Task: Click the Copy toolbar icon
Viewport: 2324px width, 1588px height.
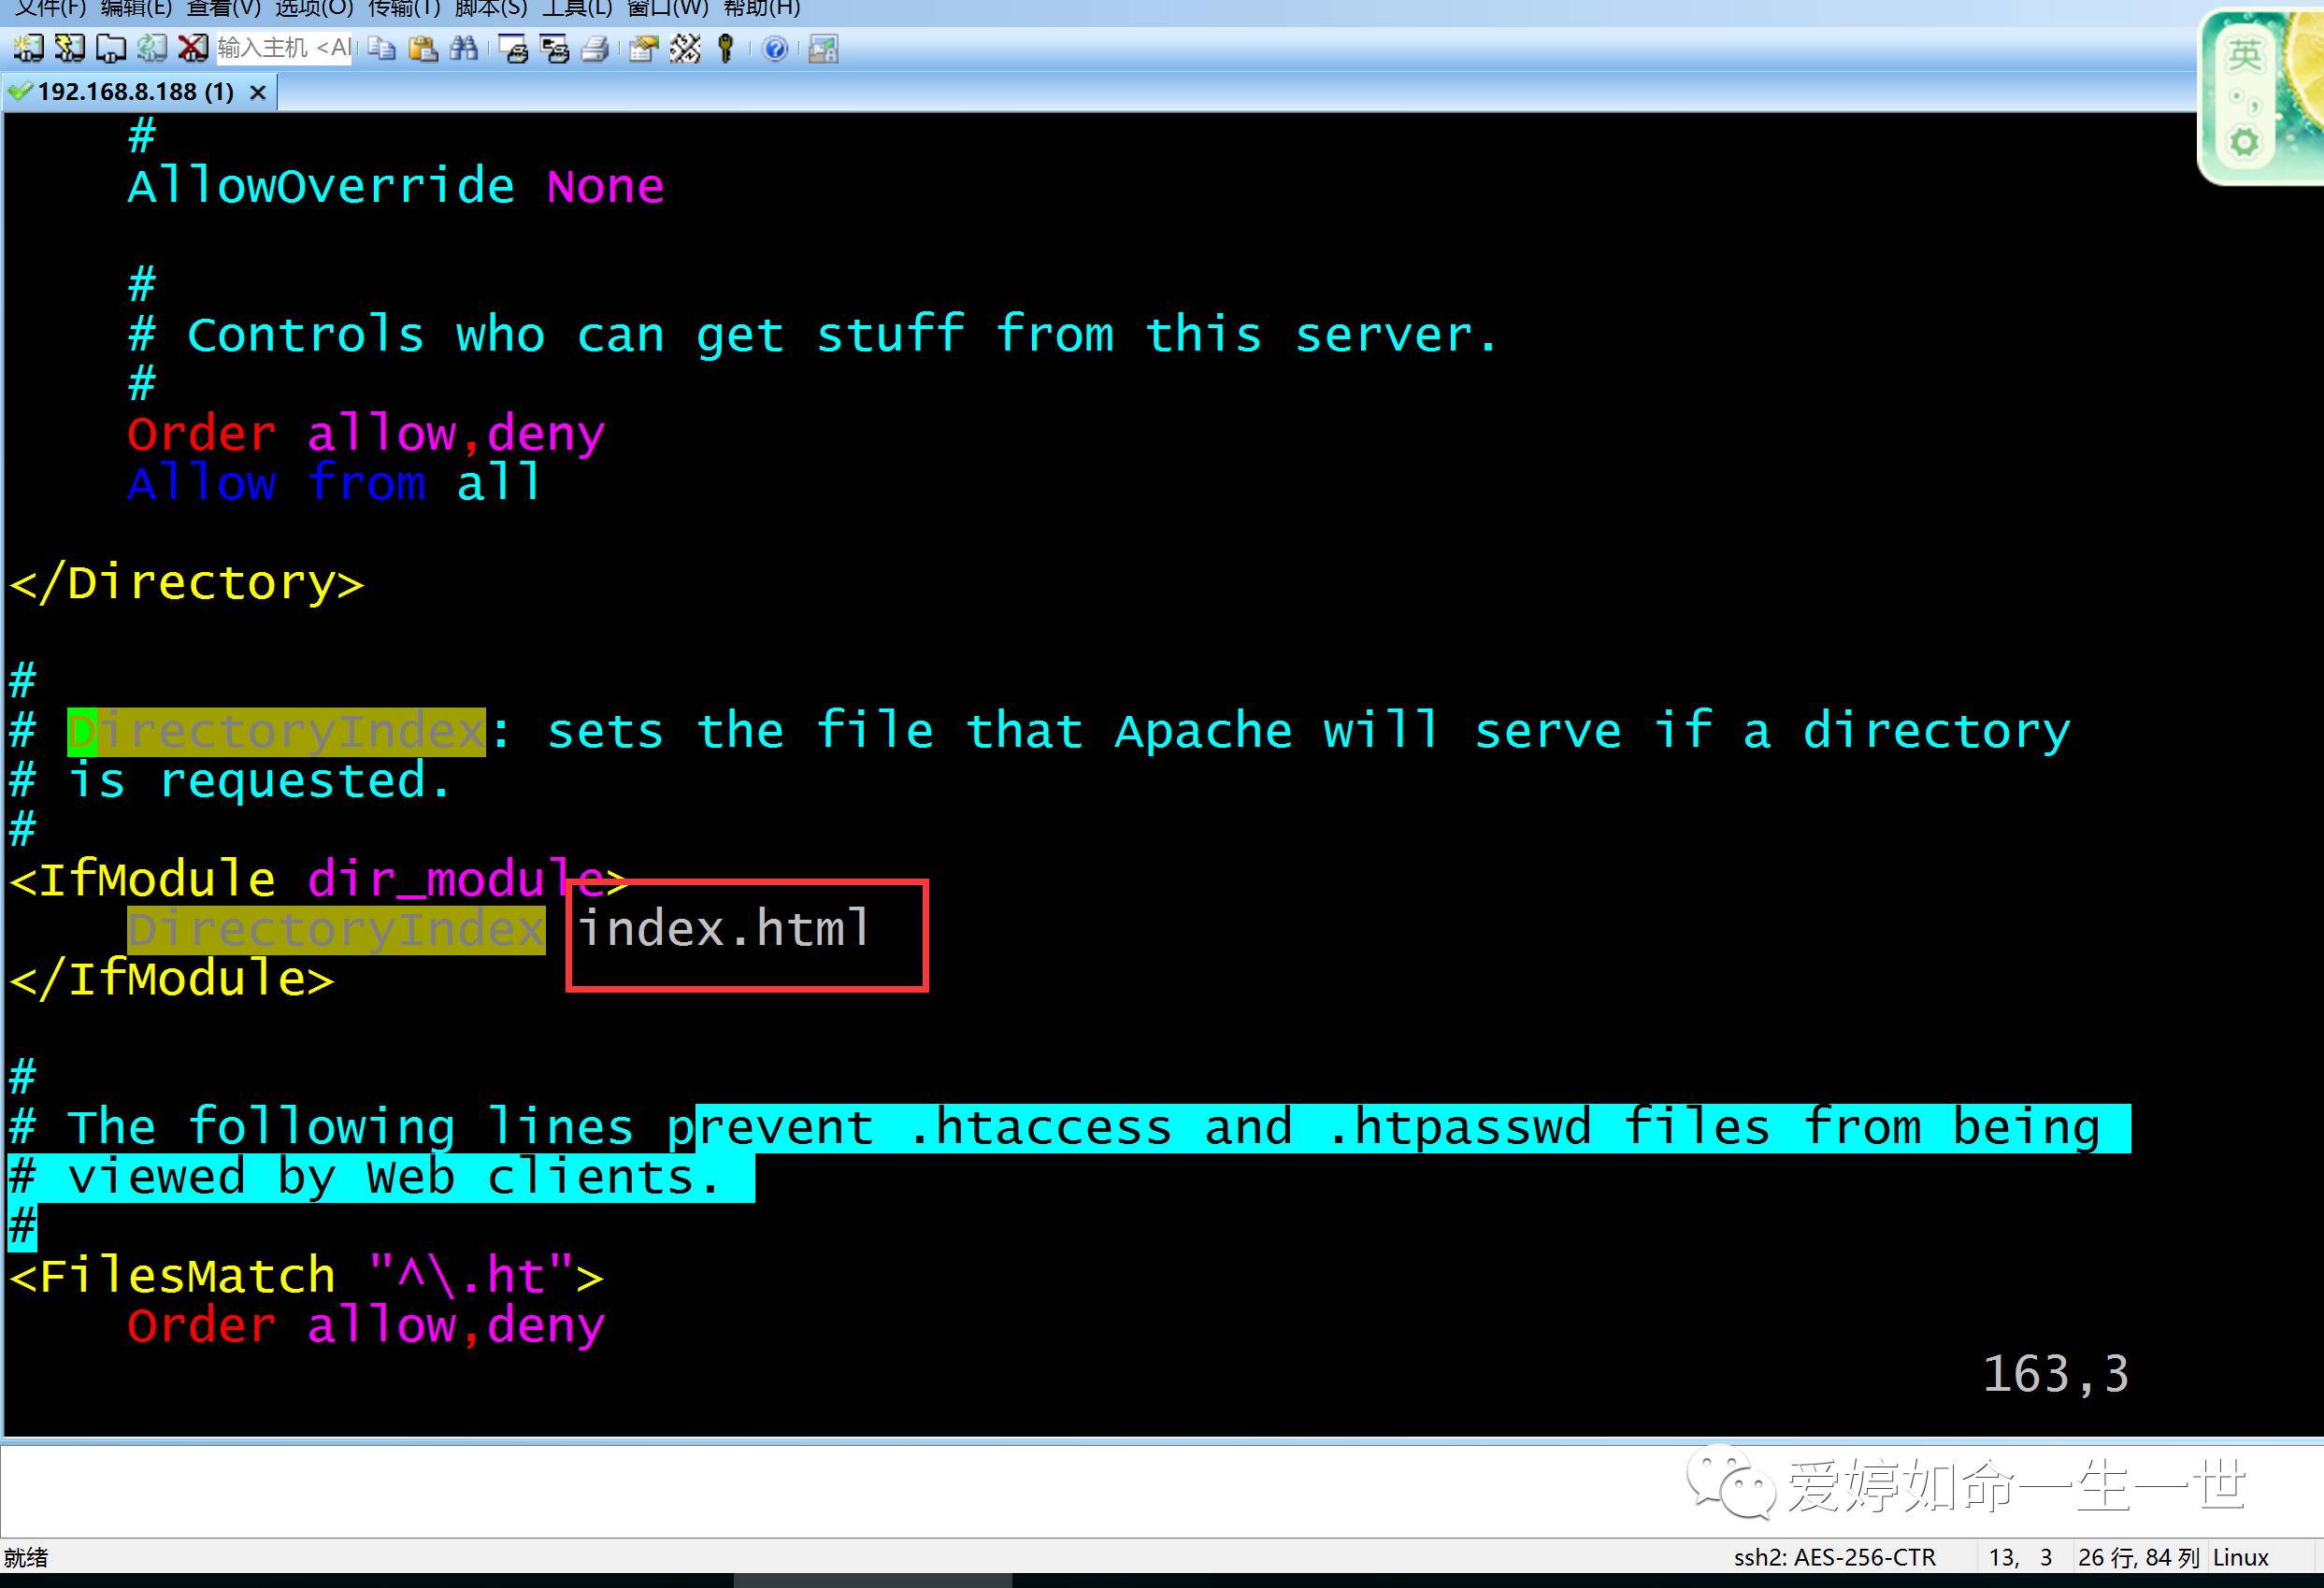Action: click(x=381, y=48)
